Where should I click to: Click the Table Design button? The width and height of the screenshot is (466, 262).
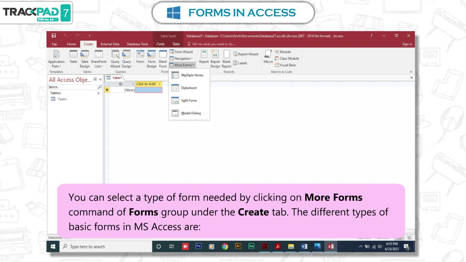click(85, 59)
